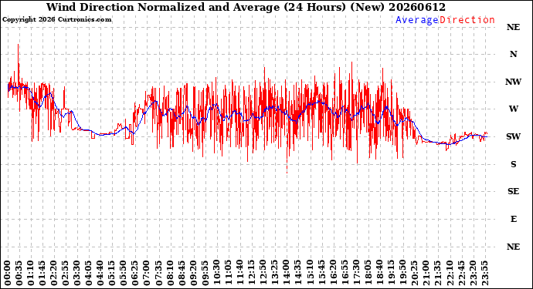Click the 02:20 time axis label
Screen dimensions: 533x289
[x=54, y=274]
